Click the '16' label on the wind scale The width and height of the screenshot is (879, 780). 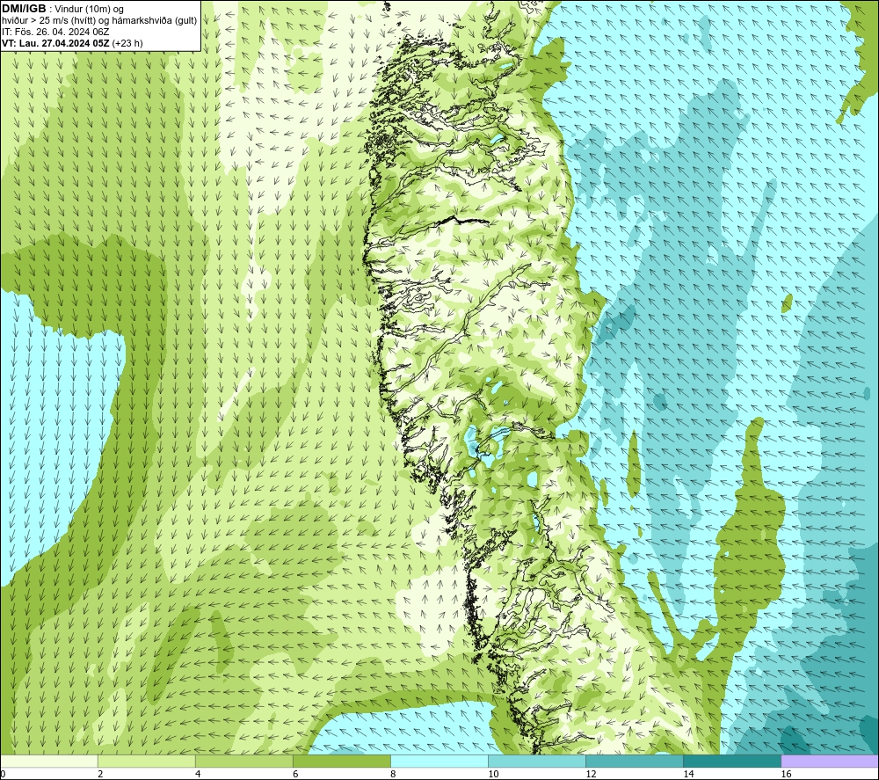tap(787, 775)
